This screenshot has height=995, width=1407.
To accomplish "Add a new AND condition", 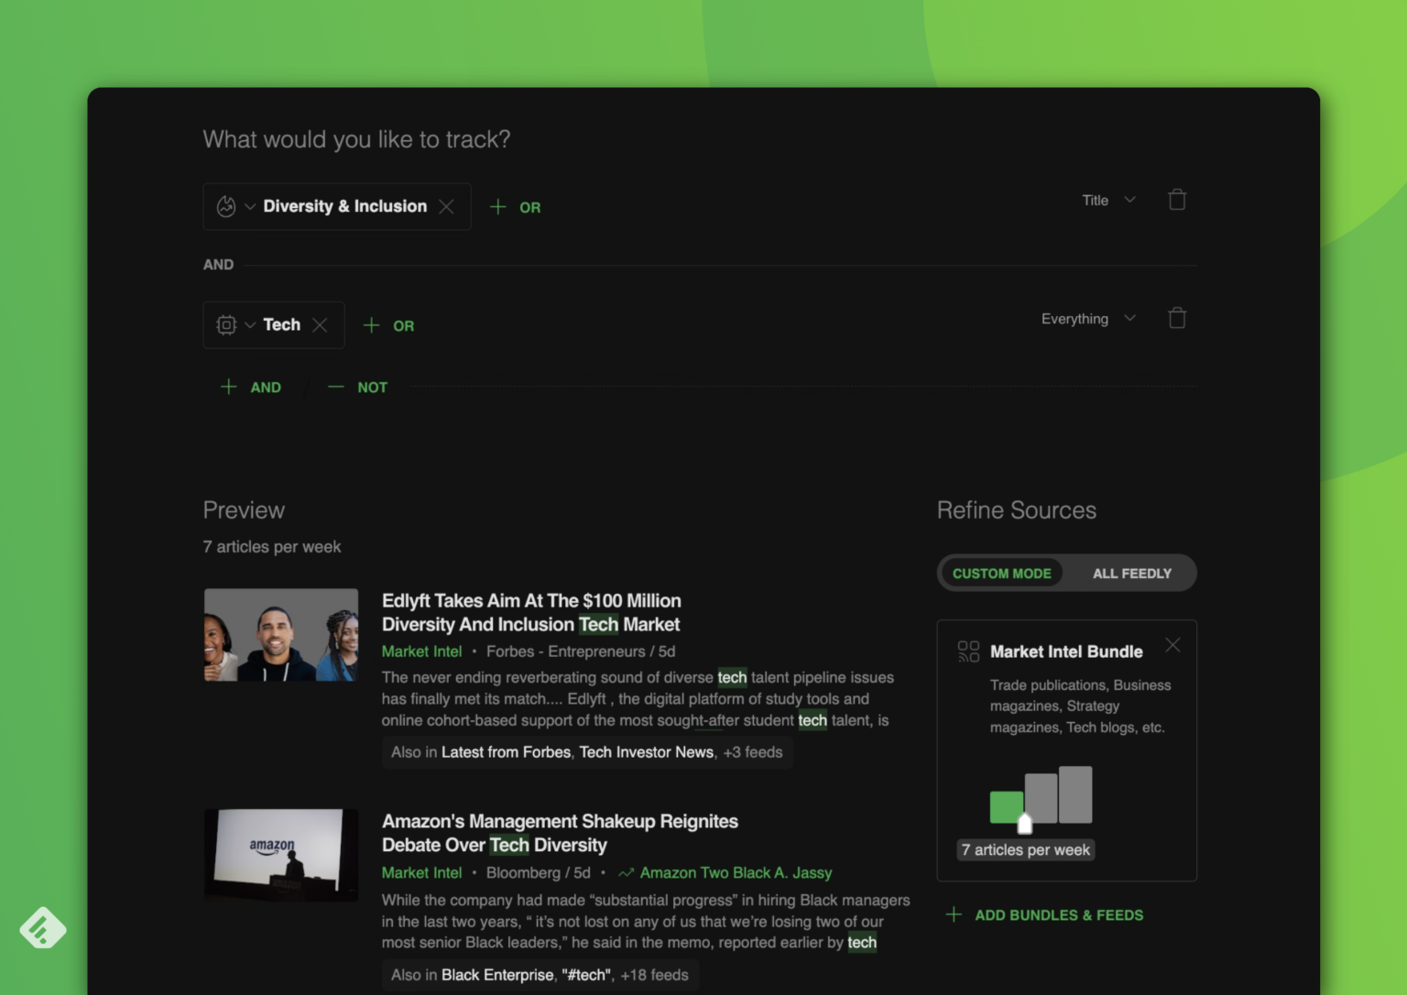I will (x=251, y=388).
